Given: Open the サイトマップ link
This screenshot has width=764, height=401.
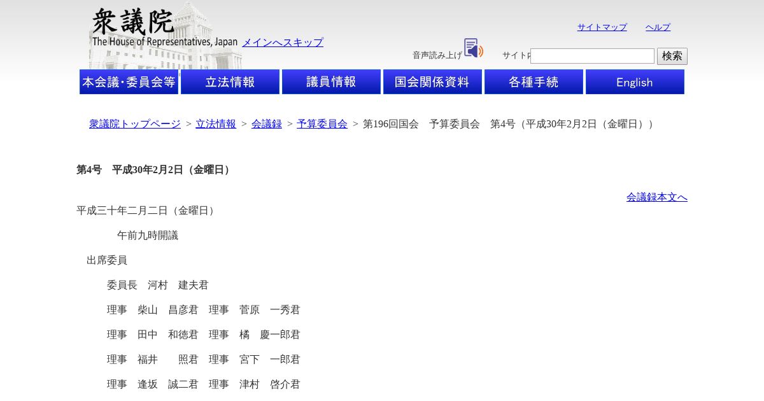Looking at the screenshot, I should tap(602, 27).
